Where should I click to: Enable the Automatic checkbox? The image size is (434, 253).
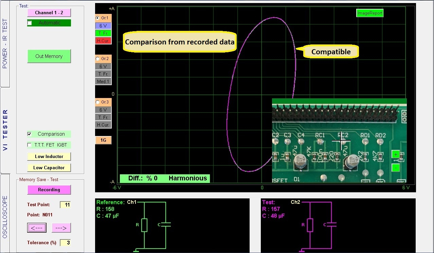coord(30,23)
